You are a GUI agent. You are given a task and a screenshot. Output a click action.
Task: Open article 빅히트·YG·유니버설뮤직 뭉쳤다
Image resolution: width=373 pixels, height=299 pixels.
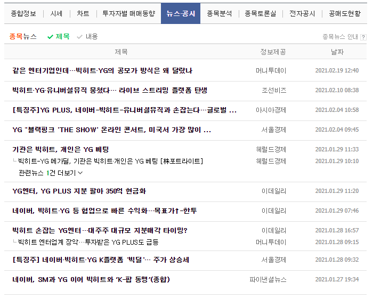110,91
